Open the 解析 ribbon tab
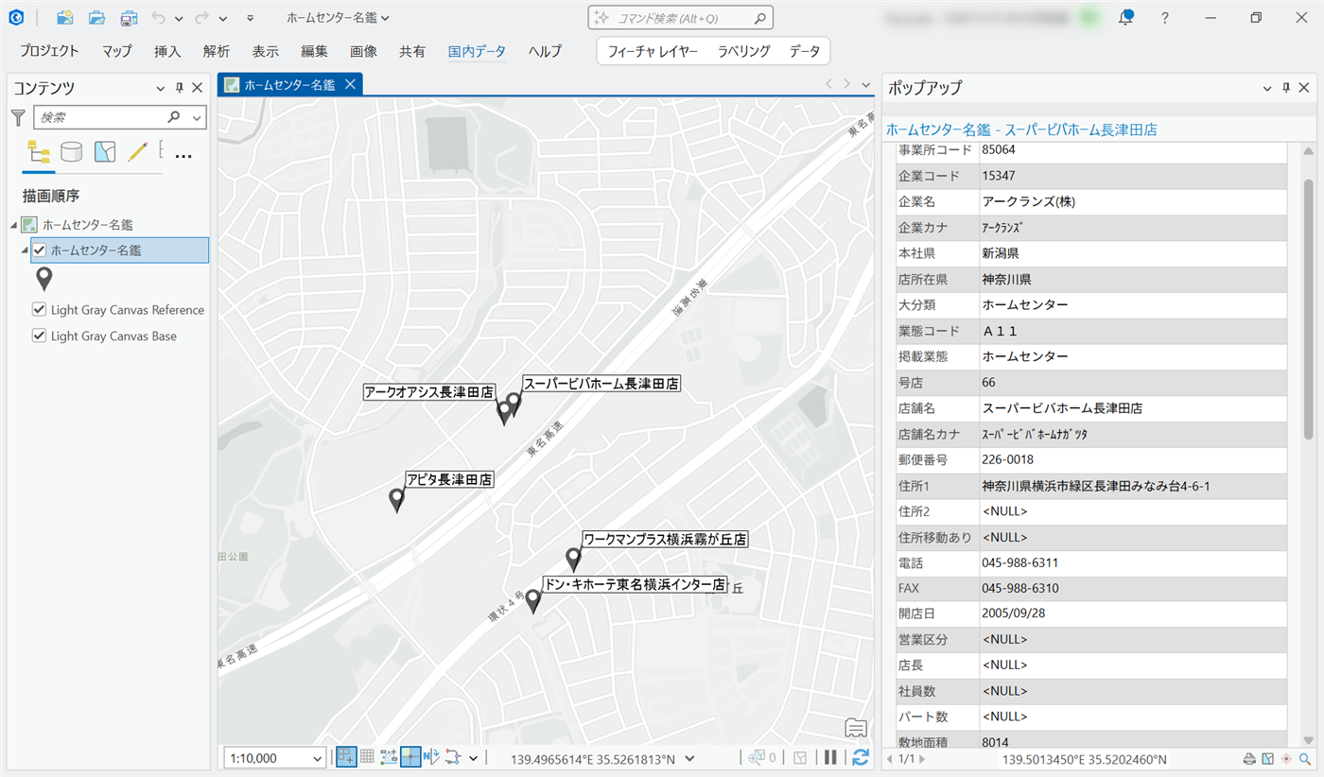This screenshot has height=777, width=1324. click(x=217, y=51)
